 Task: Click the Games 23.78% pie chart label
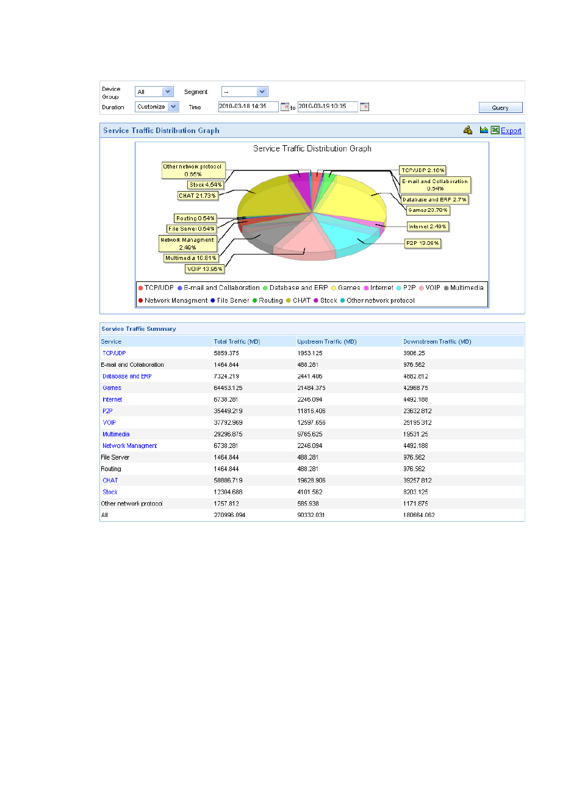pos(428,210)
